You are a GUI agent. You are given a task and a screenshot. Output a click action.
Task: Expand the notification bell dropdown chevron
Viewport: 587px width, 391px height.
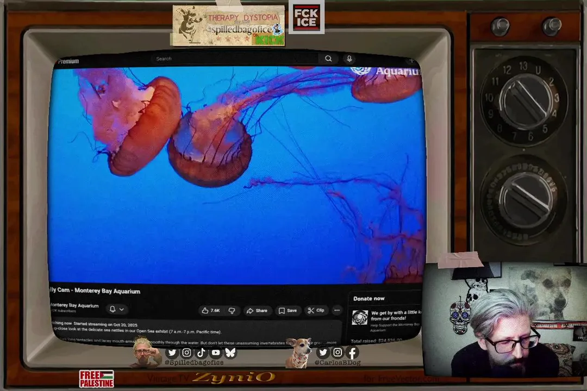pyautogui.click(x=122, y=310)
